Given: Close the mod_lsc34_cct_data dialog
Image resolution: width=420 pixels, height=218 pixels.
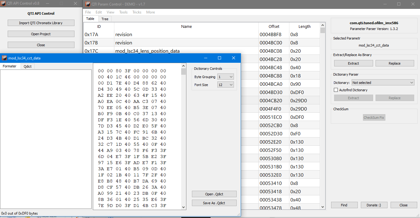Looking at the screenshot, I should click(233, 58).
